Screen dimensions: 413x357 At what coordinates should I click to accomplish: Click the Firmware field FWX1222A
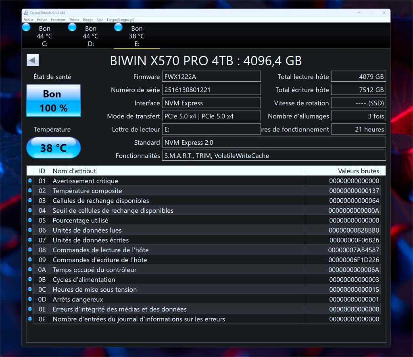pos(211,77)
